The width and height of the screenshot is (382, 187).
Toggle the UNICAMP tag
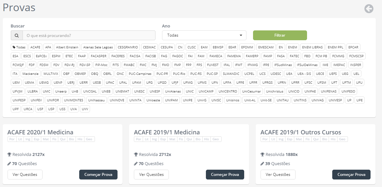coord(206,92)
